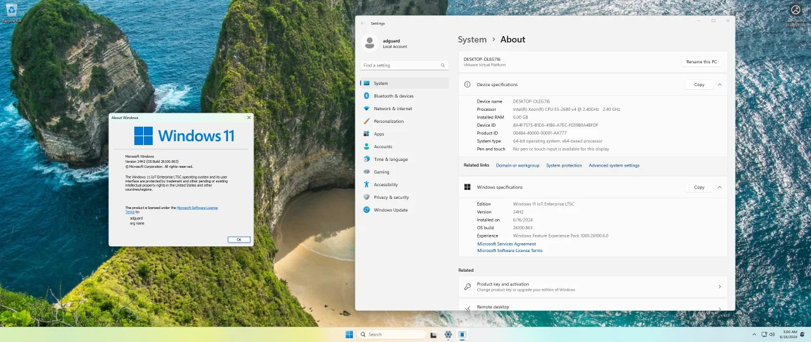Open Recycle Bin on the desktop

pos(11,12)
